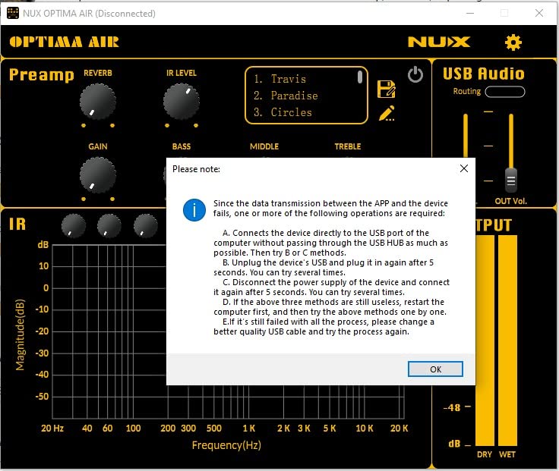This screenshot has height=471, width=559.
Task: Click the IR LEVEL knob
Action: pyautogui.click(x=181, y=102)
